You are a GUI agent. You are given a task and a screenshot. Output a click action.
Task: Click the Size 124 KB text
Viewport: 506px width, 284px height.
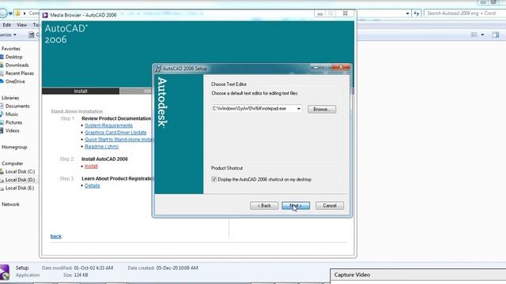click(x=76, y=275)
